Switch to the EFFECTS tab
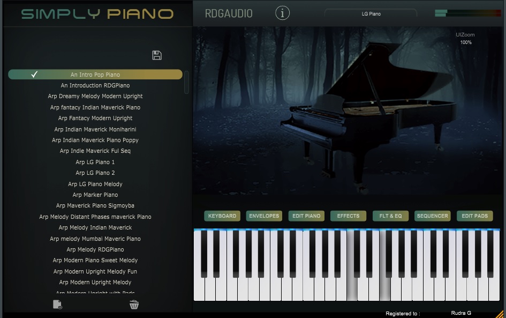Viewport: 506px width, 318px height. pyautogui.click(x=348, y=216)
